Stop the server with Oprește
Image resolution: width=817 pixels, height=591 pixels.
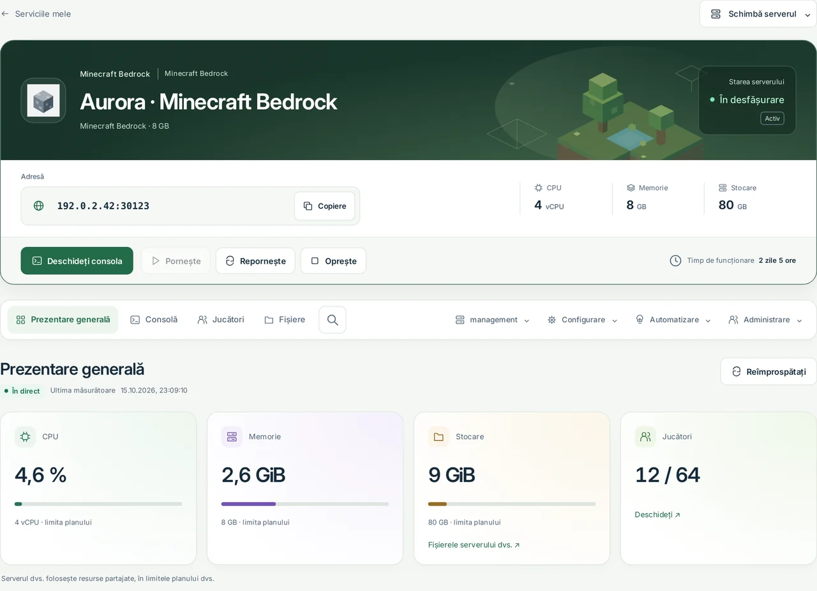333,260
